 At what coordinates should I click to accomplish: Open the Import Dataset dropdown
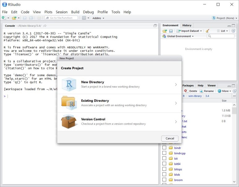(189, 31)
